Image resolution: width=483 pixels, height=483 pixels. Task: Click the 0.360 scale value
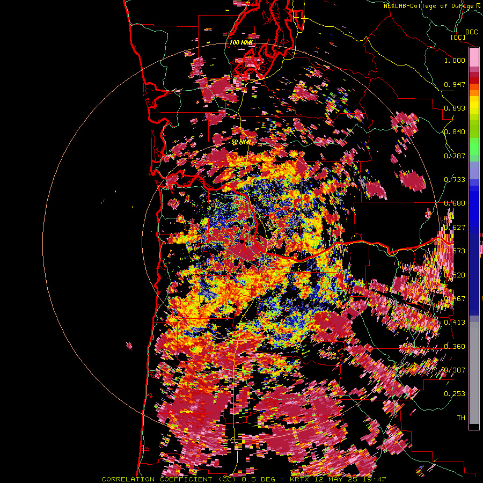tap(455, 347)
